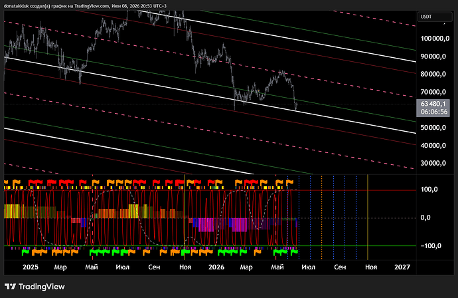Click the 30 000,0 price axis label

pyautogui.click(x=433, y=164)
